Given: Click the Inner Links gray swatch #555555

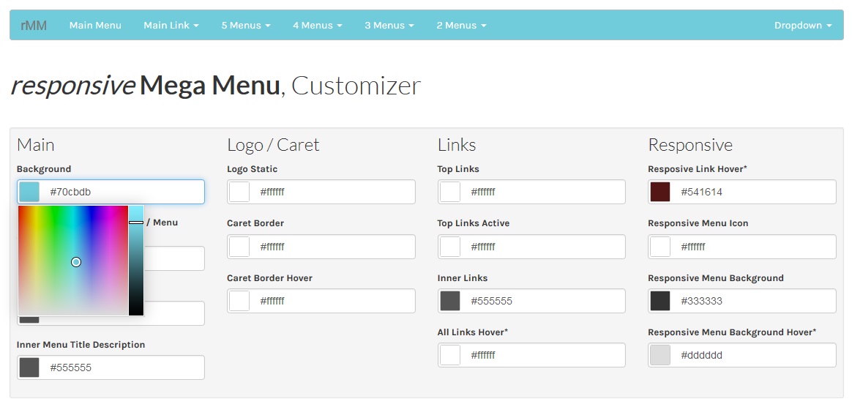Looking at the screenshot, I should (x=450, y=301).
